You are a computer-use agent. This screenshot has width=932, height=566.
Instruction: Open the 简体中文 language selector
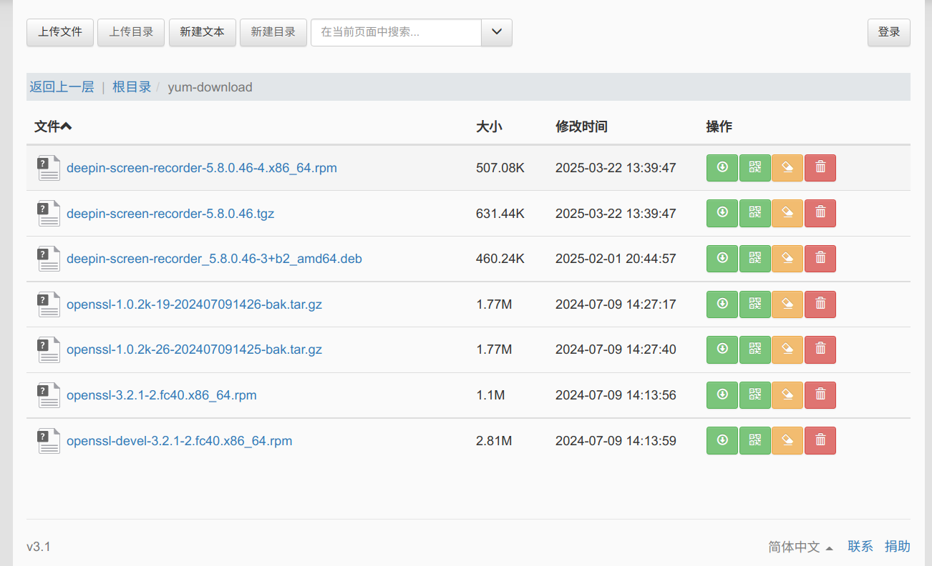[800, 547]
